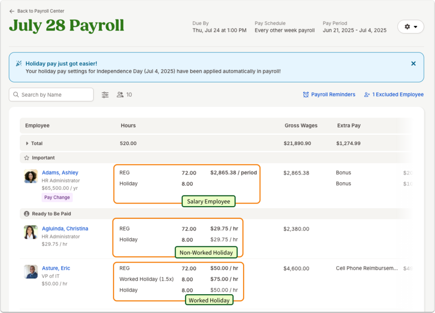Screen dimensions: 435x313
Task: Click Ashley Adams' avatar photo
Action: [31, 176]
